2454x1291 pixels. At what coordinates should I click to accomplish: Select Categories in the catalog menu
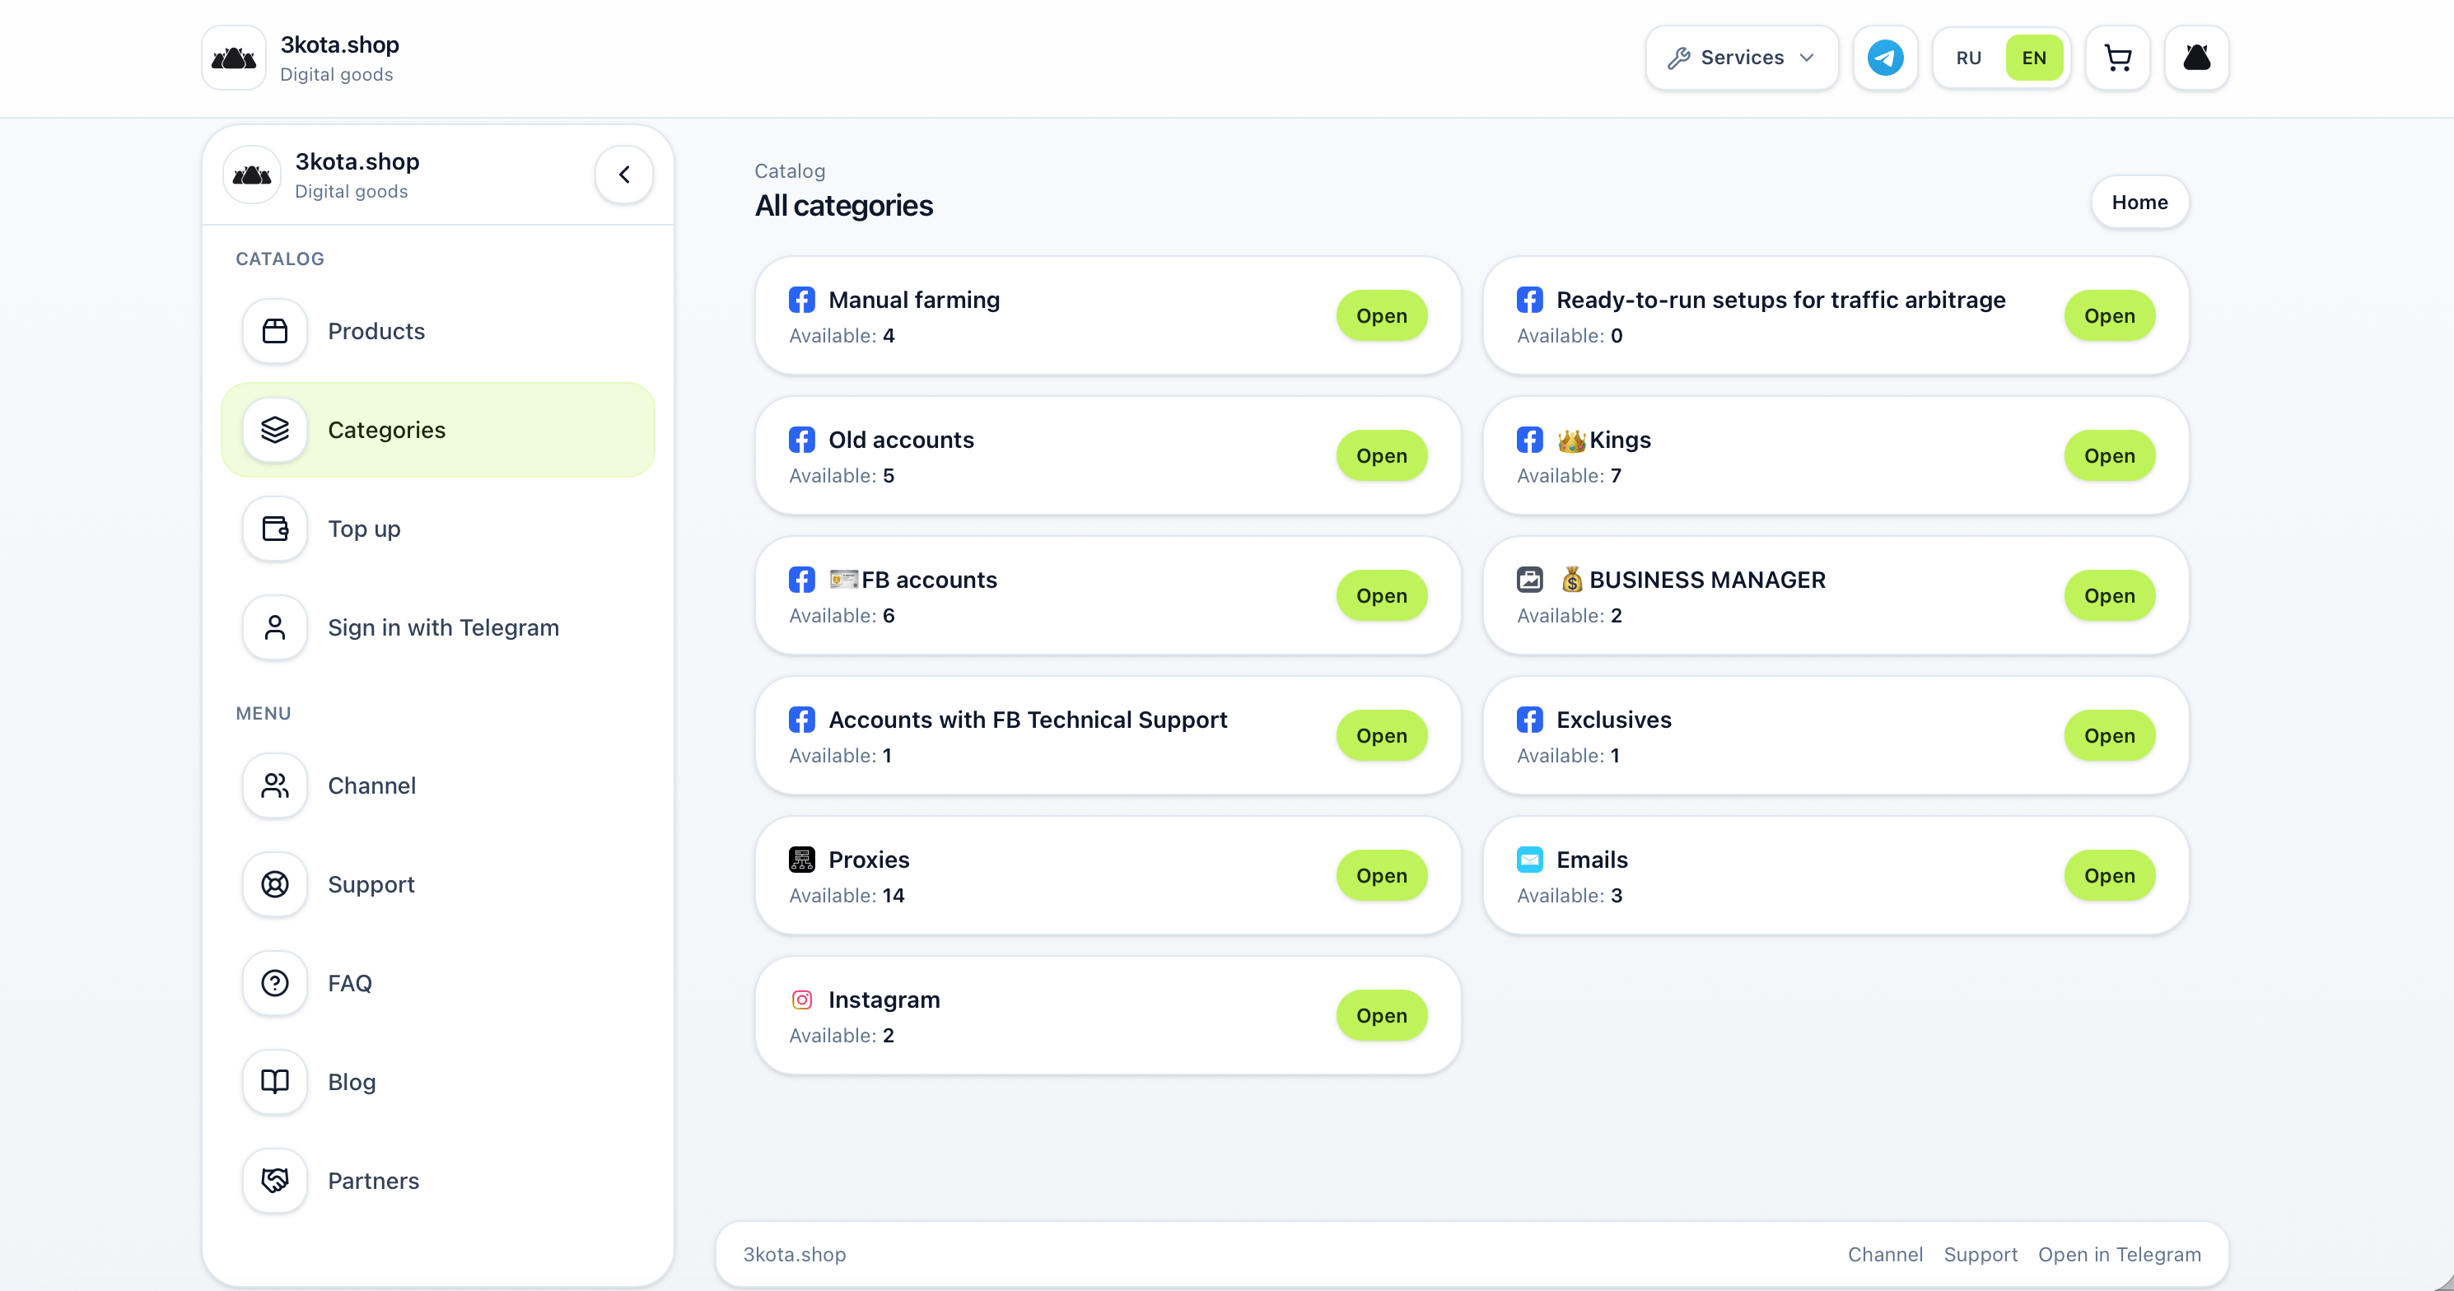point(438,430)
